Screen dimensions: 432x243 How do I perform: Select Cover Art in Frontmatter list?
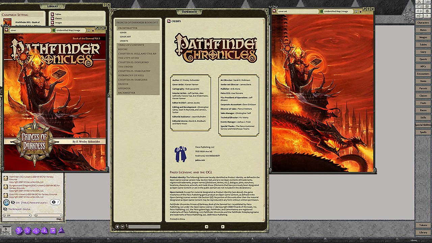[125, 37]
